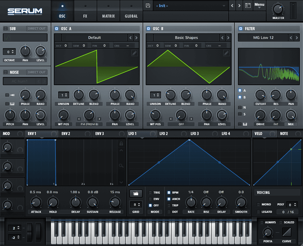This screenshot has width=303, height=246.
Task: Click the NOISE DIRECT OUT button
Action: pos(37,72)
